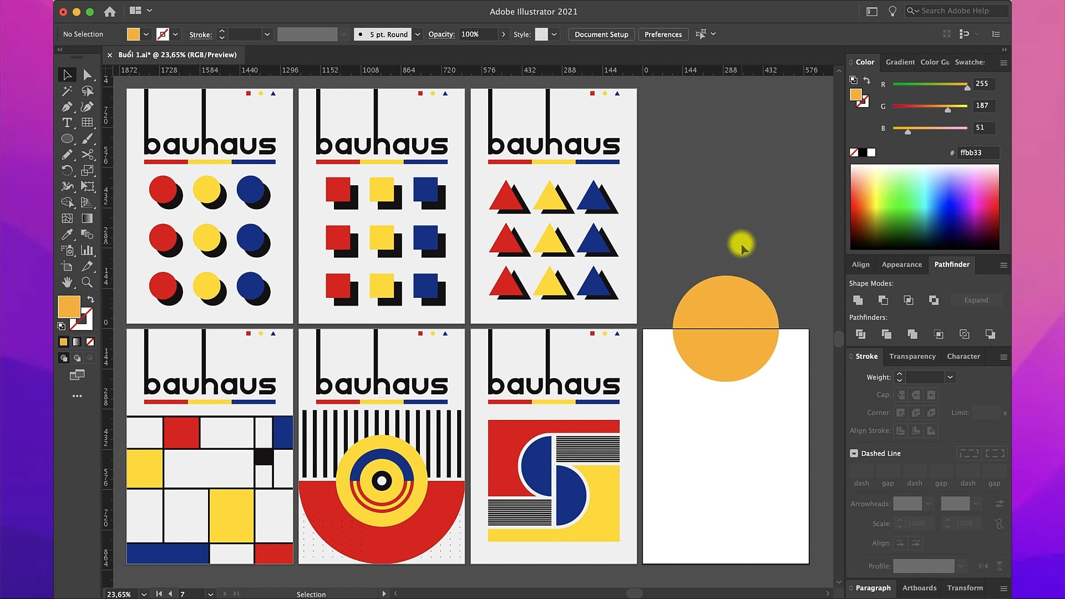1065x599 pixels.
Task: Open the zoom level dropdown
Action: click(144, 594)
